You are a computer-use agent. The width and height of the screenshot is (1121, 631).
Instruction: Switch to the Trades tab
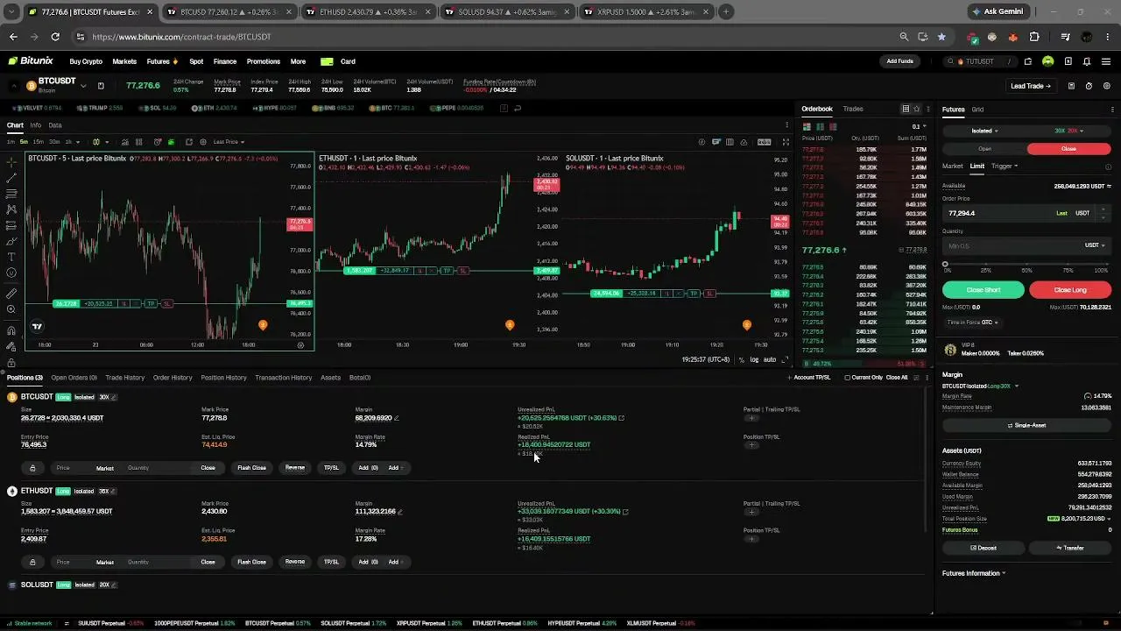(853, 109)
